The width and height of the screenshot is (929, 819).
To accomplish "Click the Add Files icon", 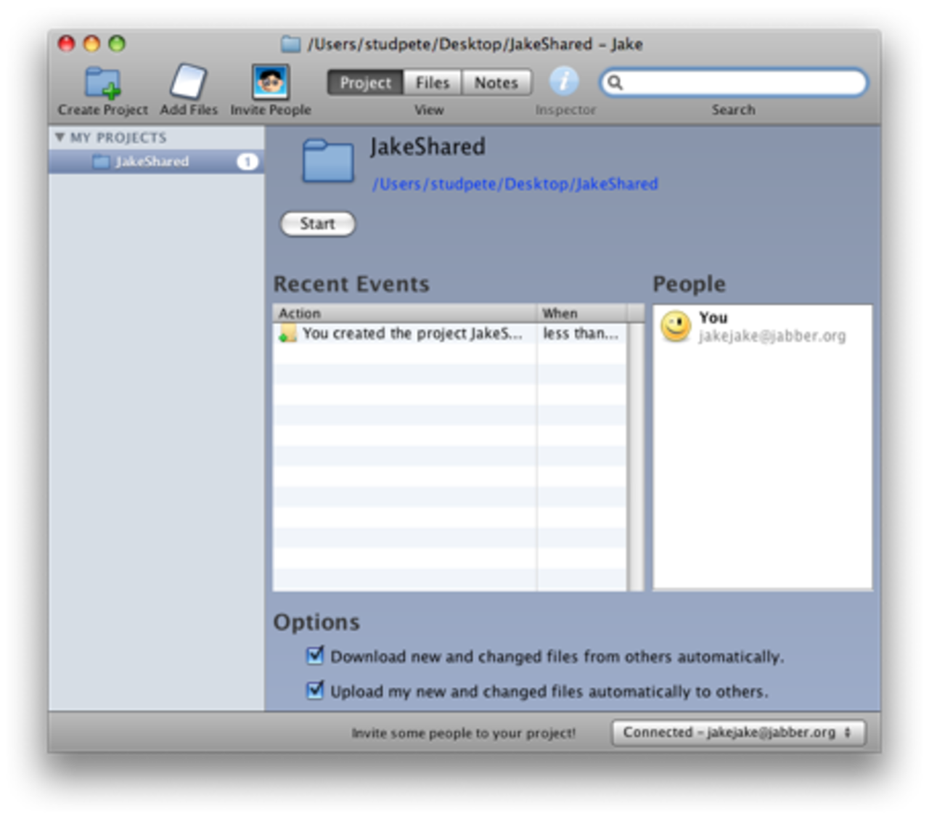I will coord(188,82).
